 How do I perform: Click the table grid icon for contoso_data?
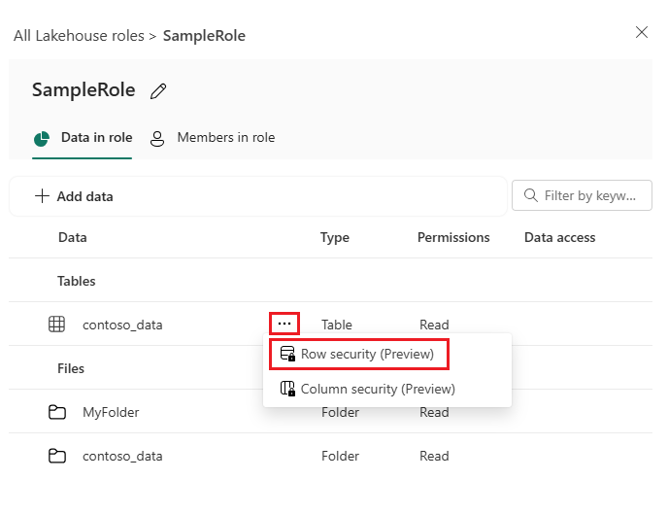57,325
